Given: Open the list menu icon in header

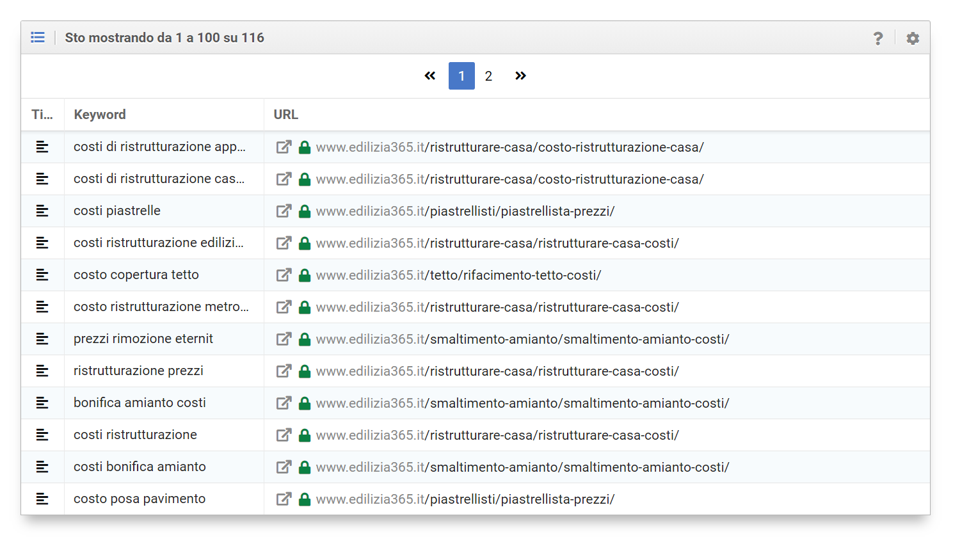Looking at the screenshot, I should tap(38, 38).
